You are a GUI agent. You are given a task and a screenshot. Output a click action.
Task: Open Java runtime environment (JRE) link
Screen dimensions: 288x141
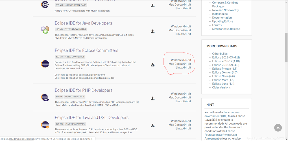pos(222,114)
